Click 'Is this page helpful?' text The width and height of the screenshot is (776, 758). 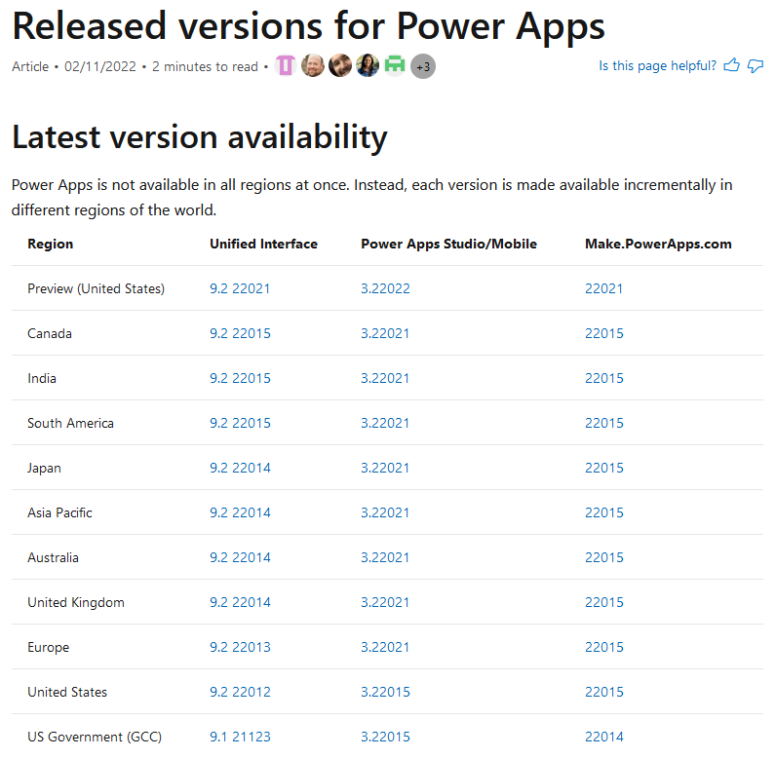(x=658, y=65)
